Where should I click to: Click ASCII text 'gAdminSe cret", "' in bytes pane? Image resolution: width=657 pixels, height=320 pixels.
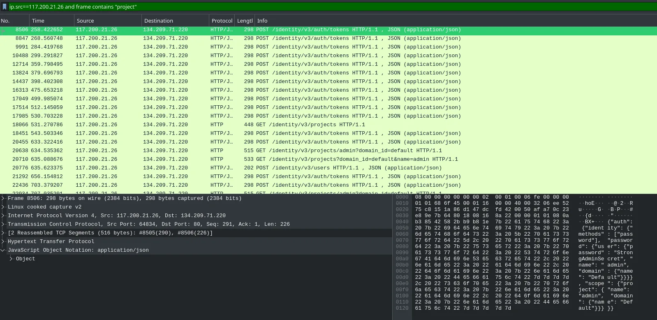coord(606,259)
